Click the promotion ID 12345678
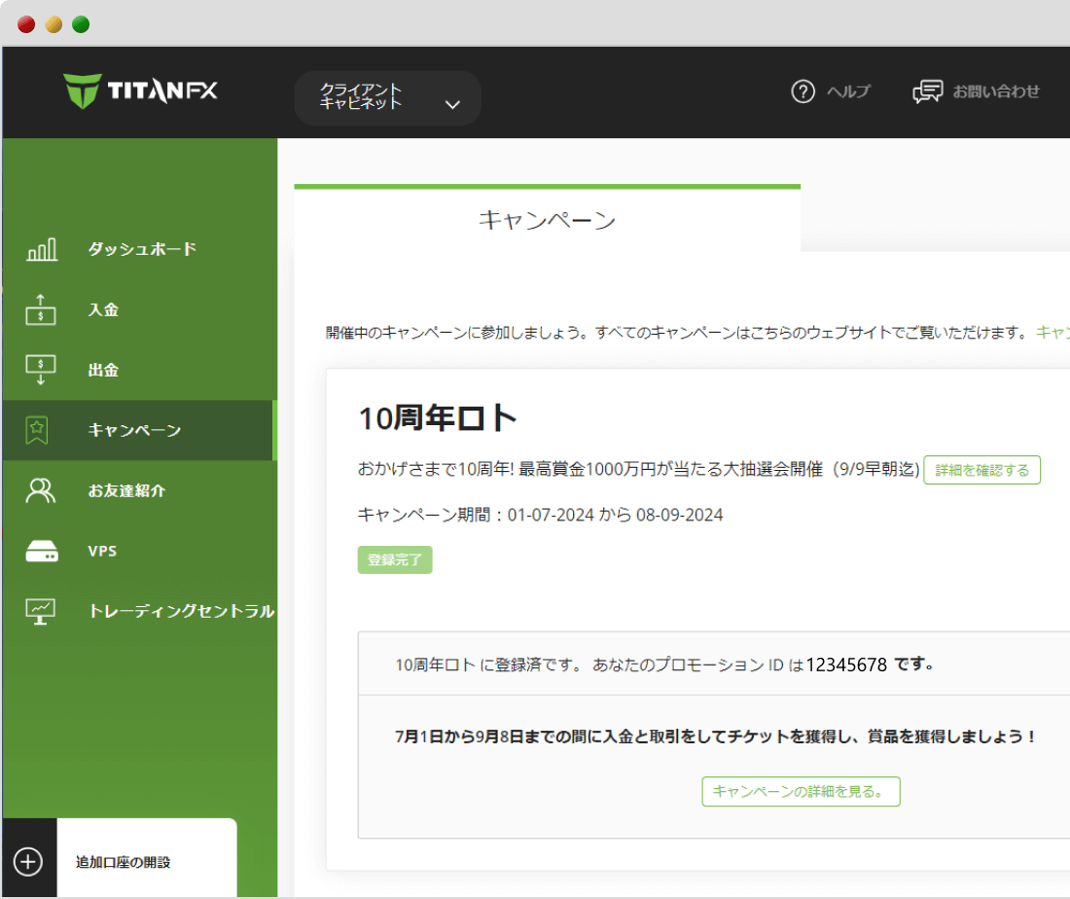The height and width of the screenshot is (899, 1070). (x=846, y=665)
